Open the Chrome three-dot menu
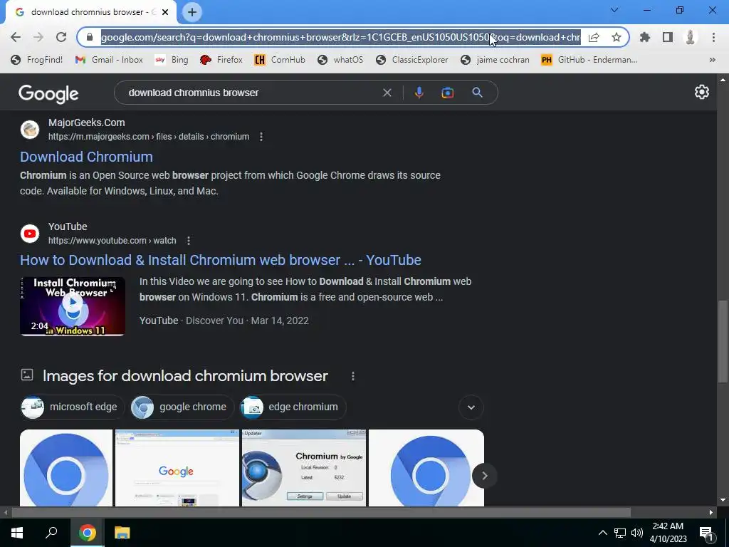The width and height of the screenshot is (729, 547). pyautogui.click(x=713, y=37)
